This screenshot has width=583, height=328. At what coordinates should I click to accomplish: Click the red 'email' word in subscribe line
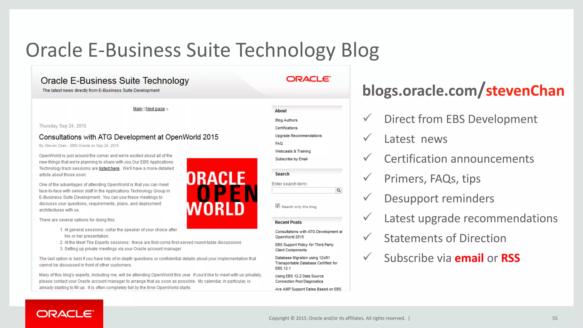point(469,258)
